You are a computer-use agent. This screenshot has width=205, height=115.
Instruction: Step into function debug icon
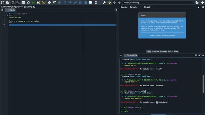pos(70,3)
